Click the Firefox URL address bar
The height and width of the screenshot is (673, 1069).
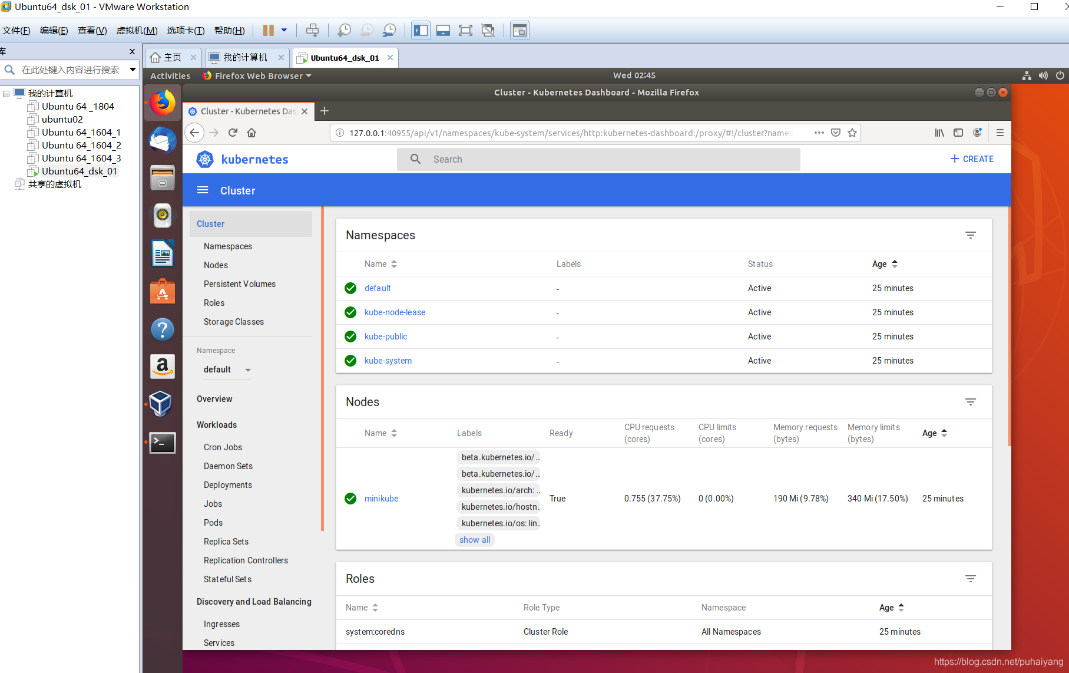(x=571, y=133)
